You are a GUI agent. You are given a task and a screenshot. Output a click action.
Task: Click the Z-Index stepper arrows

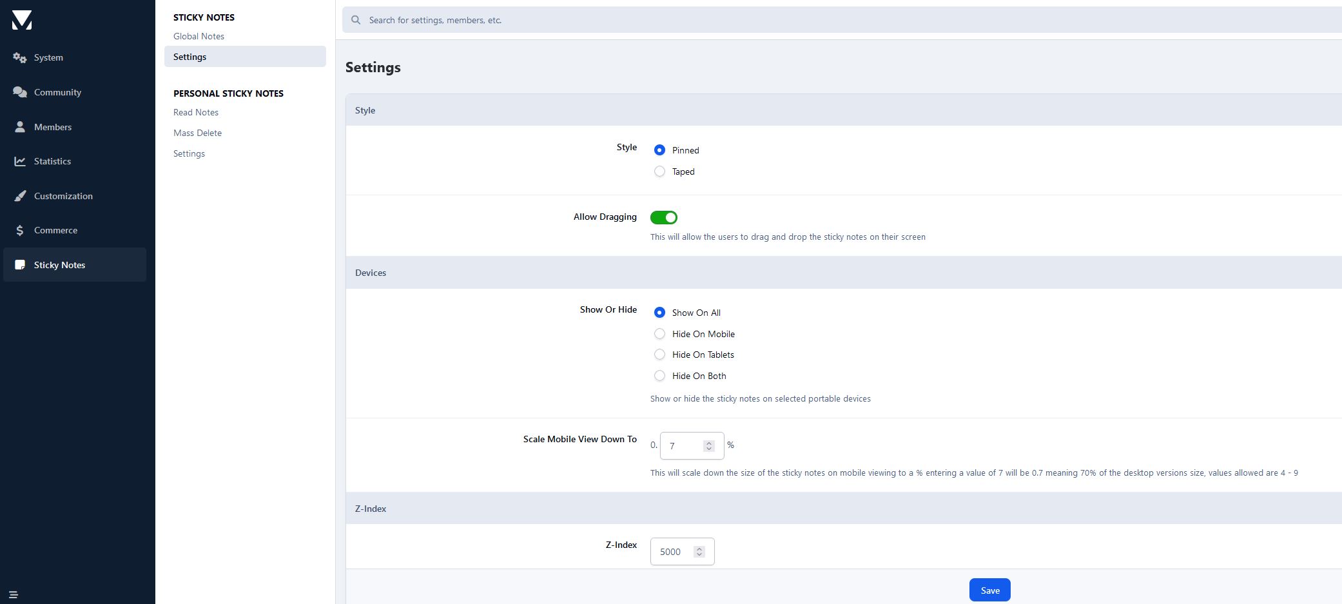click(699, 552)
